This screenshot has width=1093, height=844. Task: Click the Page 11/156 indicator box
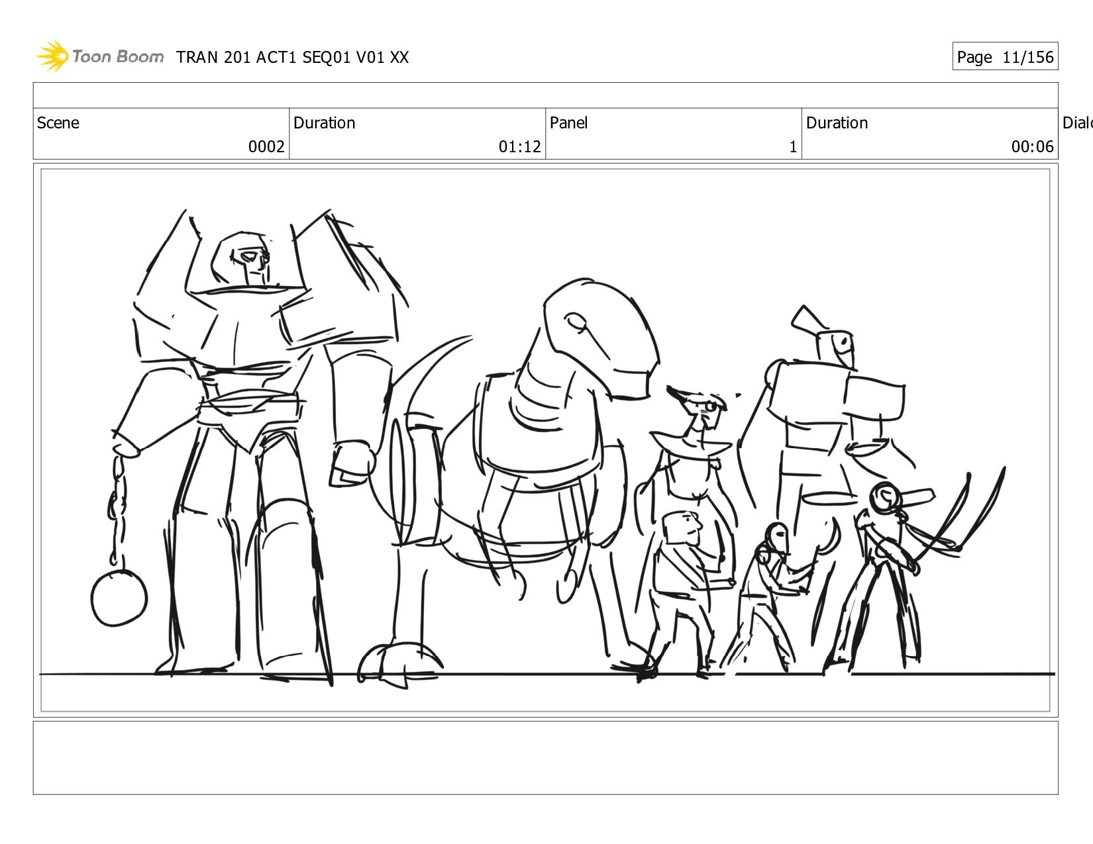coord(1004,57)
